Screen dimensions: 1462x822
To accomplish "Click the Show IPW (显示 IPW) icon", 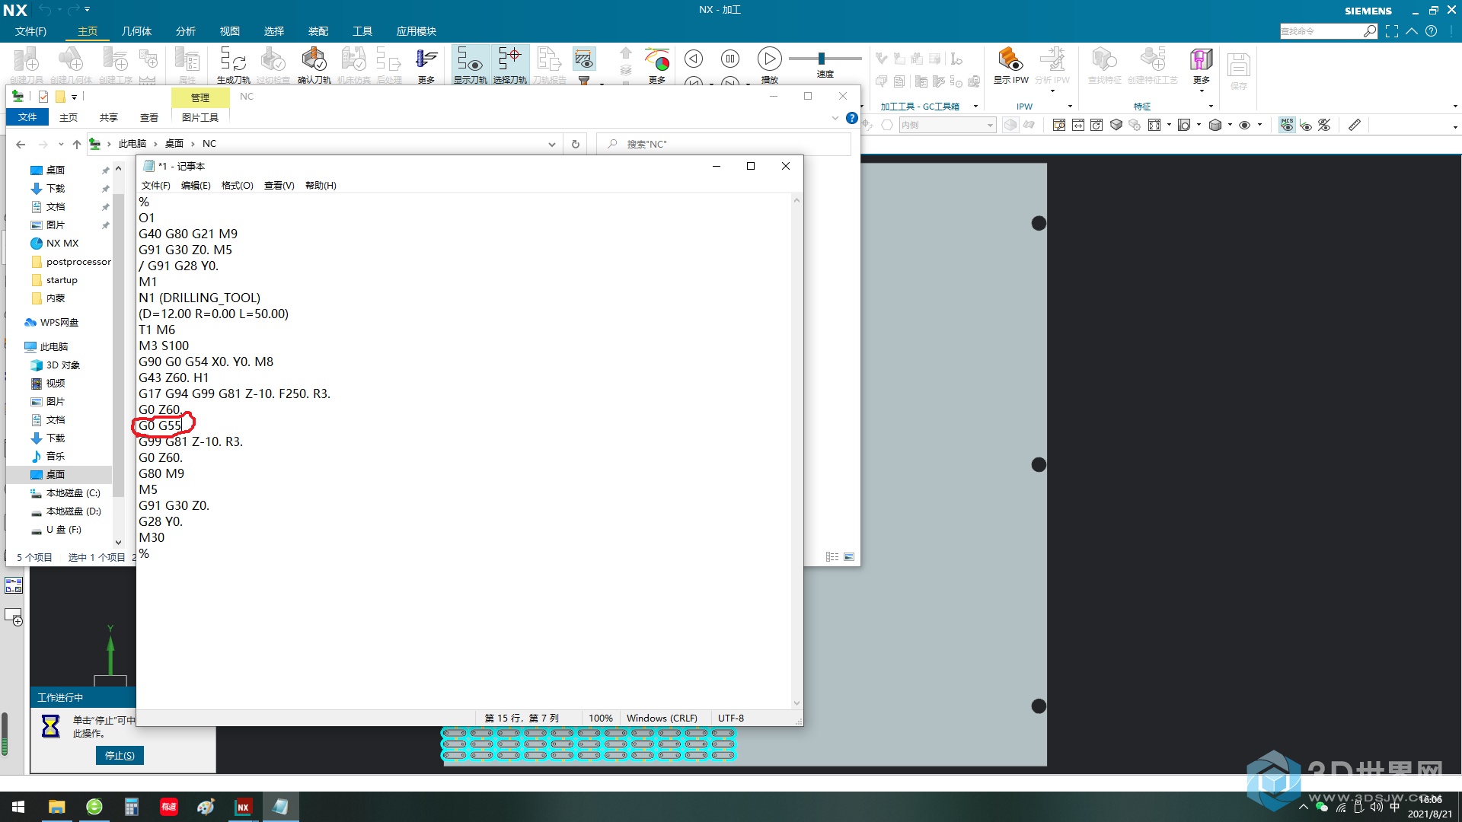I will pyautogui.click(x=1010, y=59).
